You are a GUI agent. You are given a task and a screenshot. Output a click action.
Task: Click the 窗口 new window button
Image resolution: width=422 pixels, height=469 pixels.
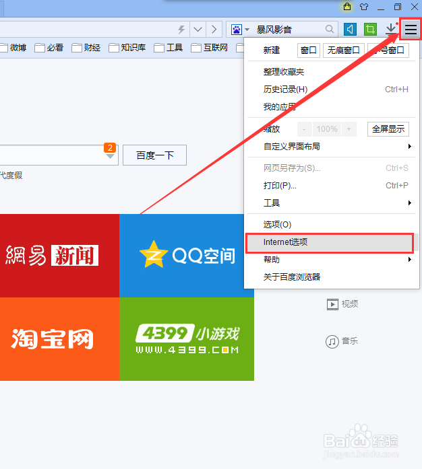coord(308,50)
